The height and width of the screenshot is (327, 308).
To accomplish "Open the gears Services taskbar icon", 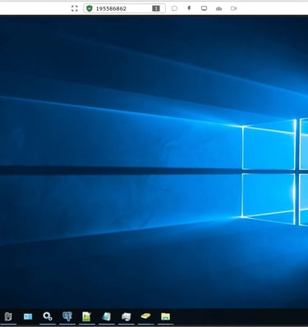I will click(x=48, y=316).
